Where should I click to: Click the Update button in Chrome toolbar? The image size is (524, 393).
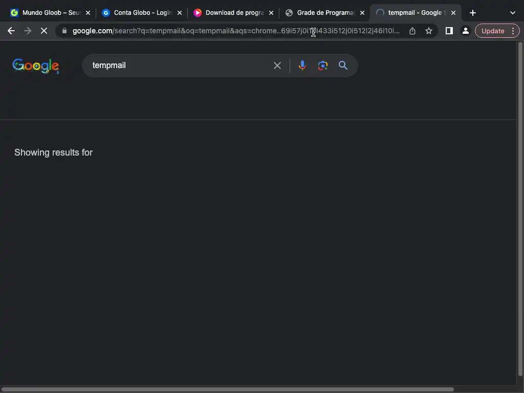493,31
